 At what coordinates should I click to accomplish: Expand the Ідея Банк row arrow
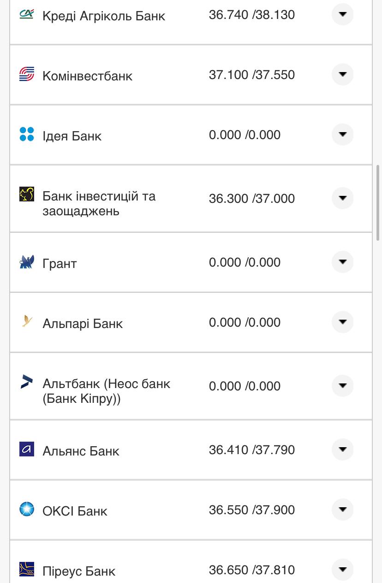point(342,134)
